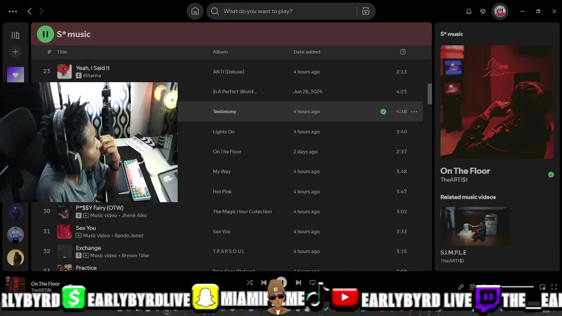Sort by the Date added column header
The height and width of the screenshot is (316, 562).
306,52
